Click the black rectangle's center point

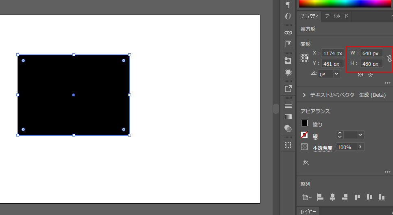[74, 95]
